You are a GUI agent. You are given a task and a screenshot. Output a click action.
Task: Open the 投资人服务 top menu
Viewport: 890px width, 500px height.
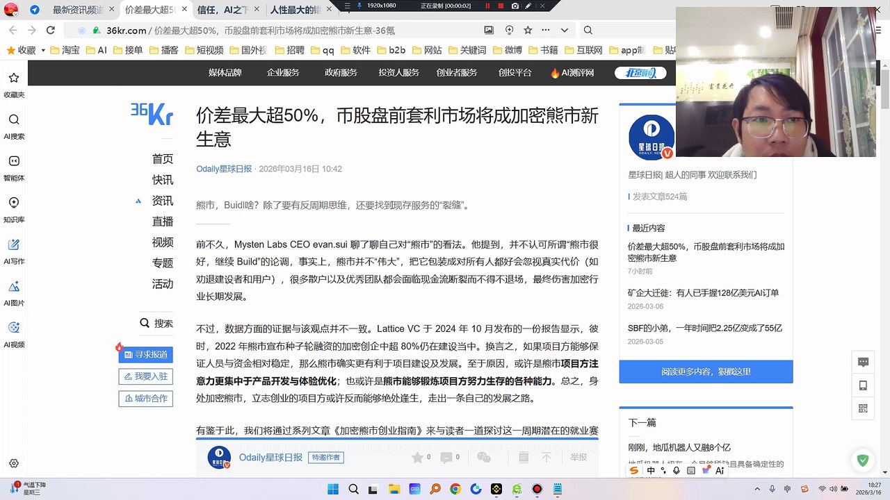click(399, 73)
